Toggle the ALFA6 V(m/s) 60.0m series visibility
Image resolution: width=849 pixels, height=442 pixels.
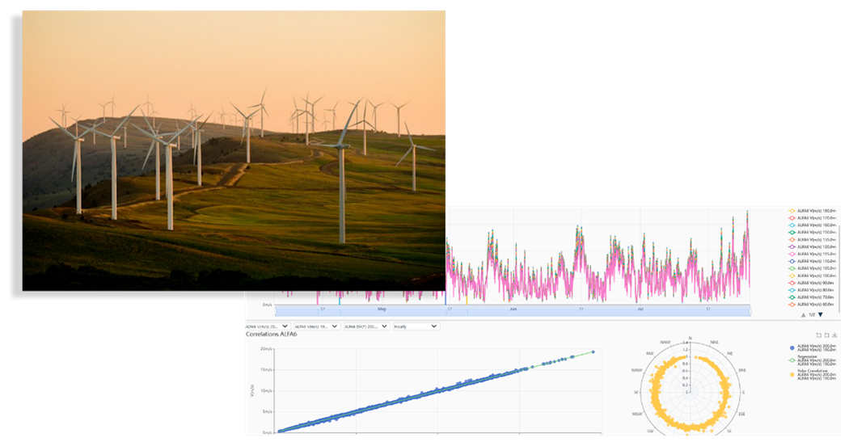[812, 304]
